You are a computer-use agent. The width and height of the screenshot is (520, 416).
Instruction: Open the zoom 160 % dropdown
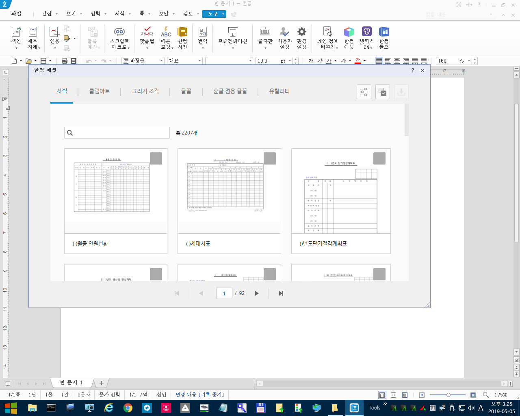point(469,61)
